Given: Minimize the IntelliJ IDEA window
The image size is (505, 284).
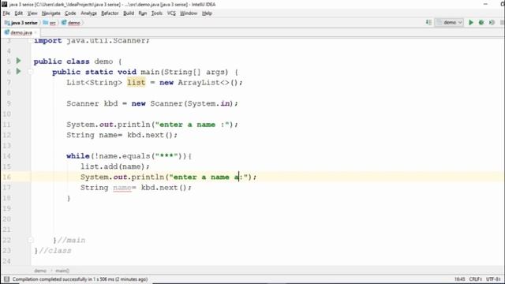Looking at the screenshot, I should click(x=485, y=4).
